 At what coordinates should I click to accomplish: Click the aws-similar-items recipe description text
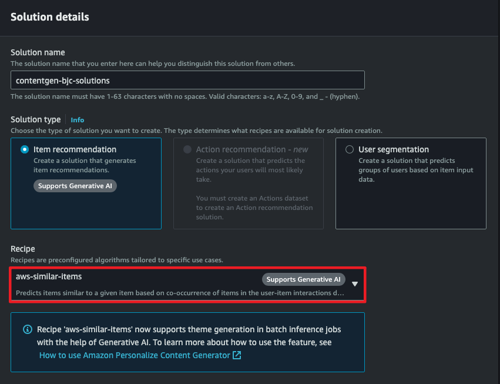(x=180, y=293)
